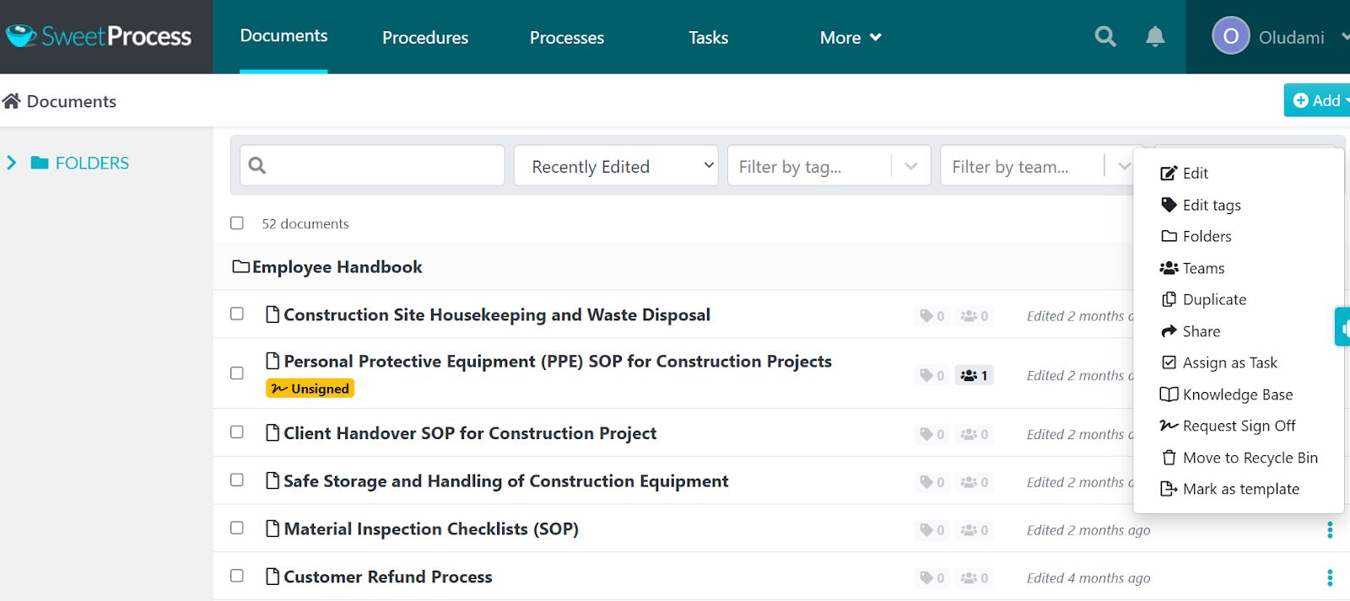Choose Mark as template menu item
The width and height of the screenshot is (1350, 601).
(1229, 489)
